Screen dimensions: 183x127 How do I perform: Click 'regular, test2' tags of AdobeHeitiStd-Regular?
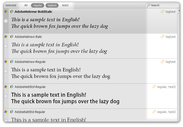click(166, 87)
